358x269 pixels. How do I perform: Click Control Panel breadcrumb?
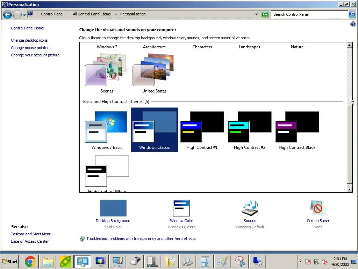click(x=52, y=14)
